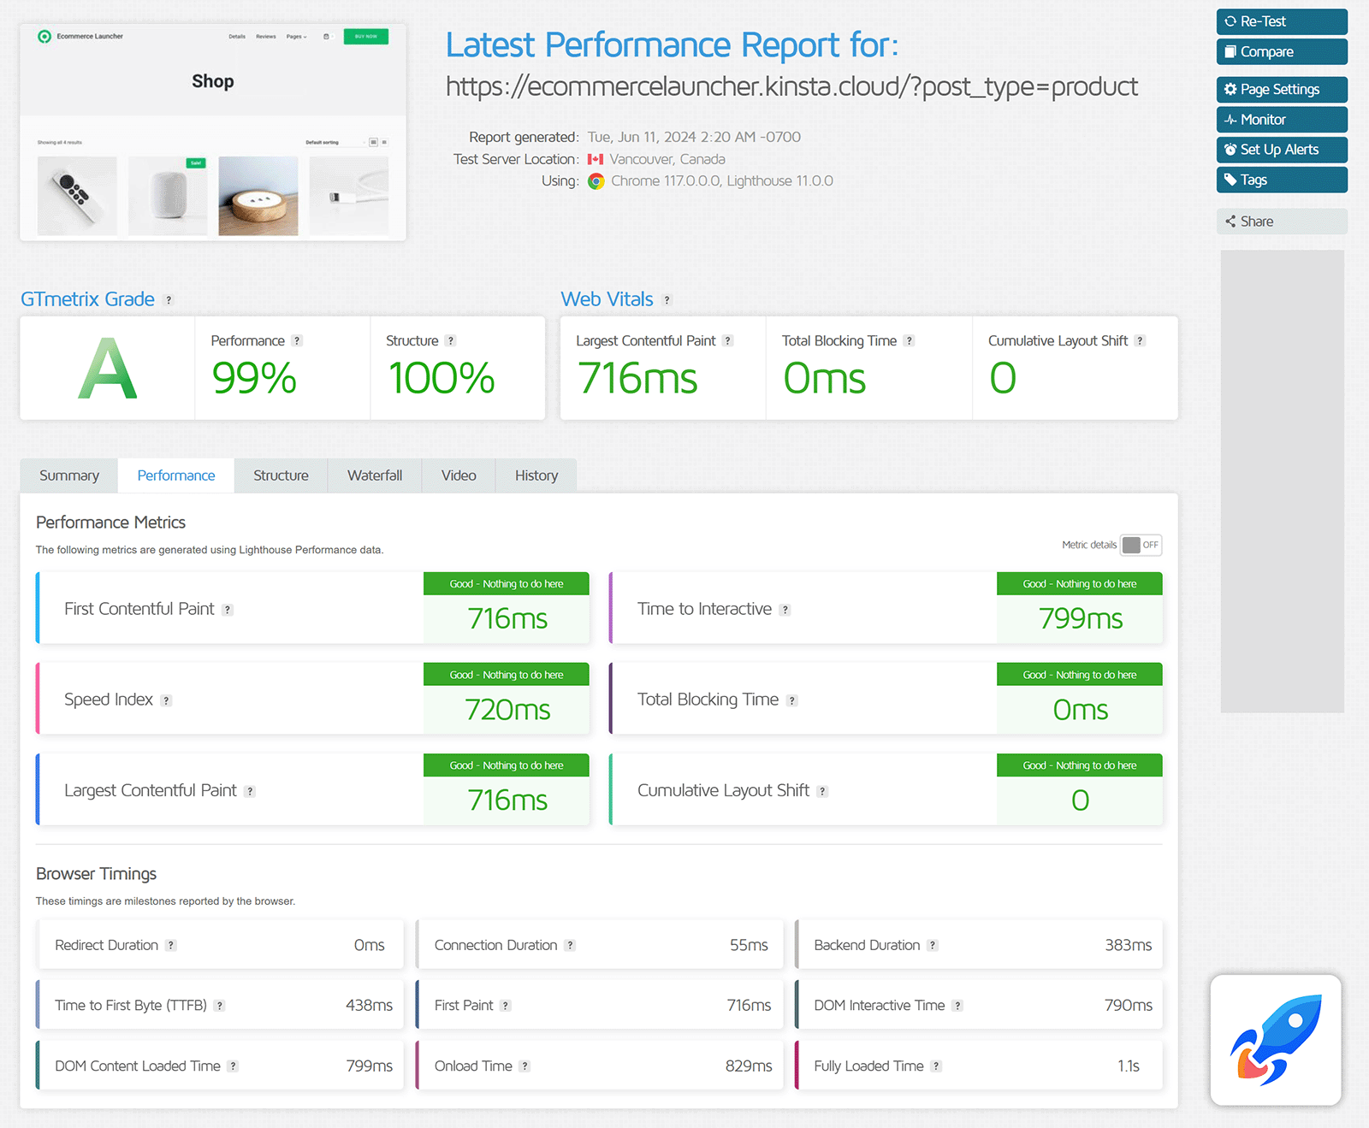Image resolution: width=1369 pixels, height=1128 pixels.
Task: Click help icon beside Time to Interactive
Action: pyautogui.click(x=785, y=610)
